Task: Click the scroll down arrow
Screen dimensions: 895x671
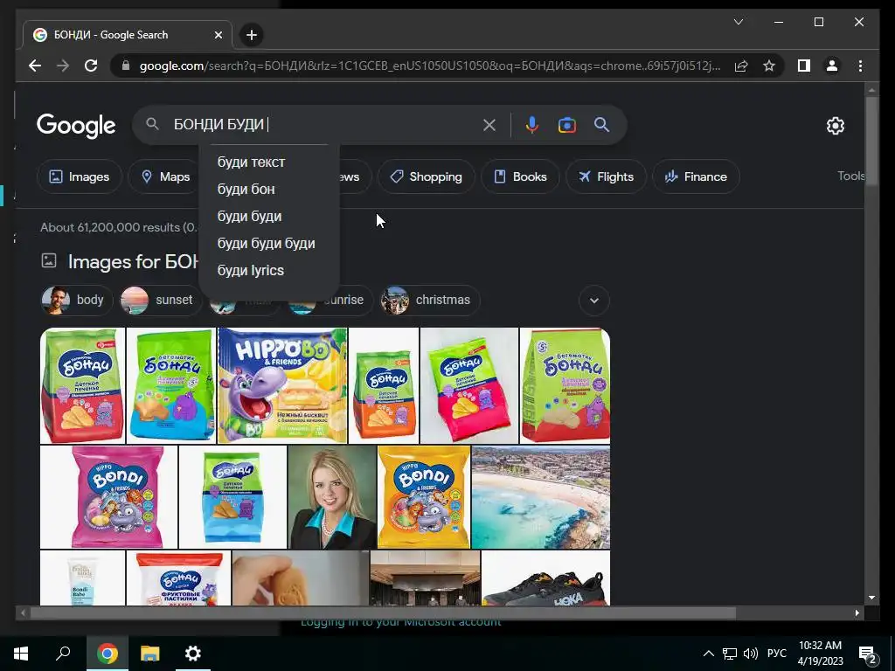Action: pos(871,598)
